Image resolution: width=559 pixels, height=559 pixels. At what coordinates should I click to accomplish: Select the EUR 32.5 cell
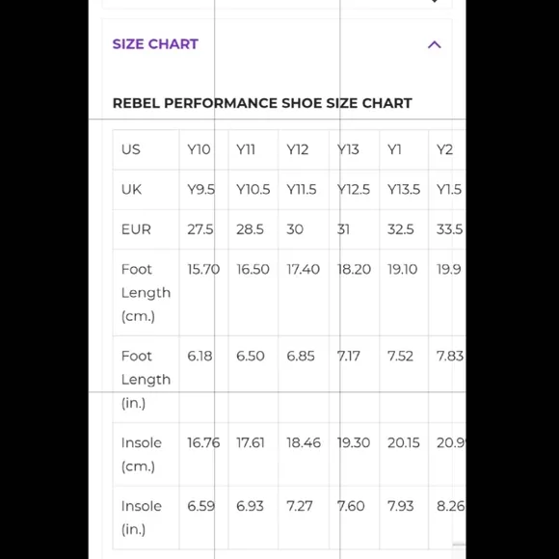pyautogui.click(x=404, y=229)
